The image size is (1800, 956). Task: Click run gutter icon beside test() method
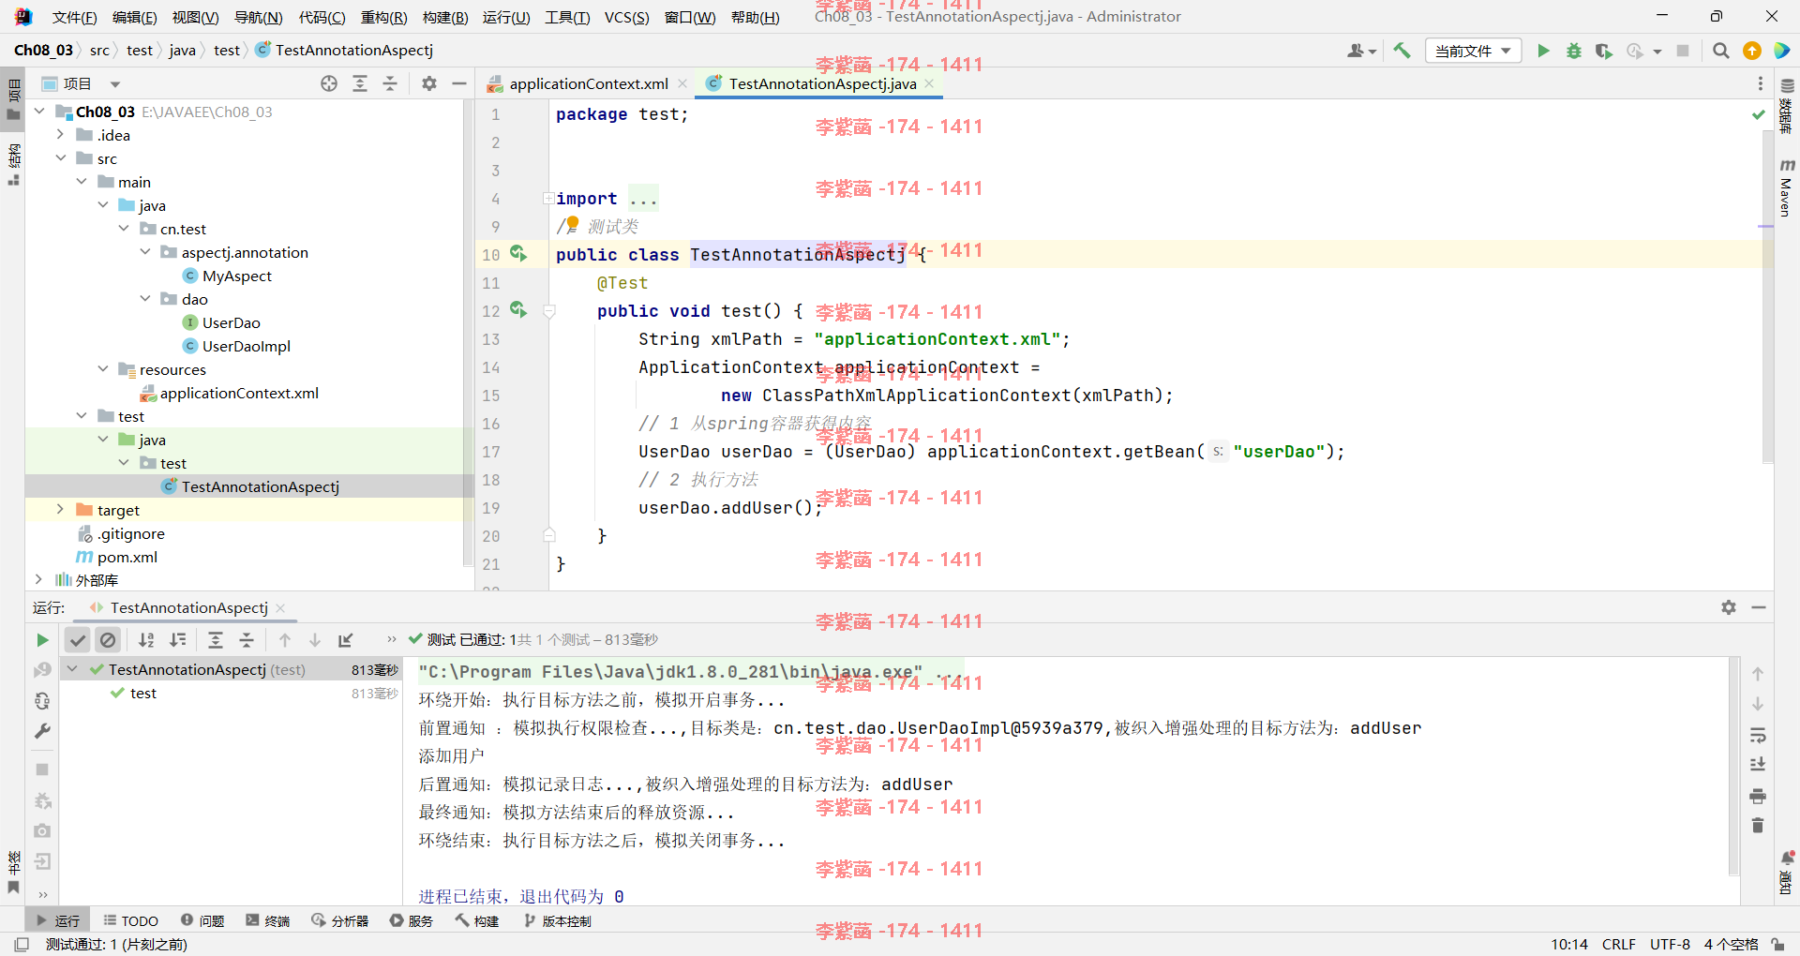pyautogui.click(x=518, y=310)
